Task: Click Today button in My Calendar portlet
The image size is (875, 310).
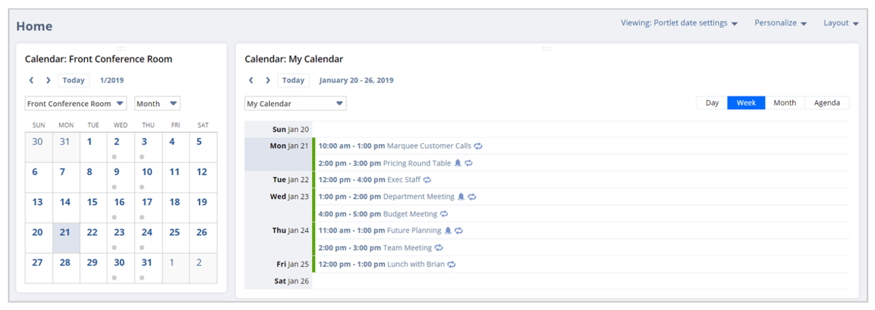Action: 293,80
